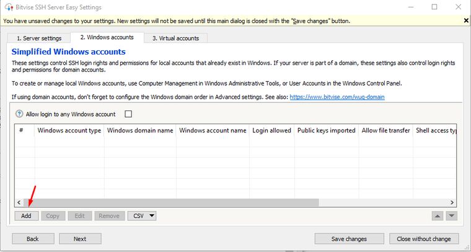Dismiss the unsaved changes notification bar

pyautogui.click(x=466, y=20)
